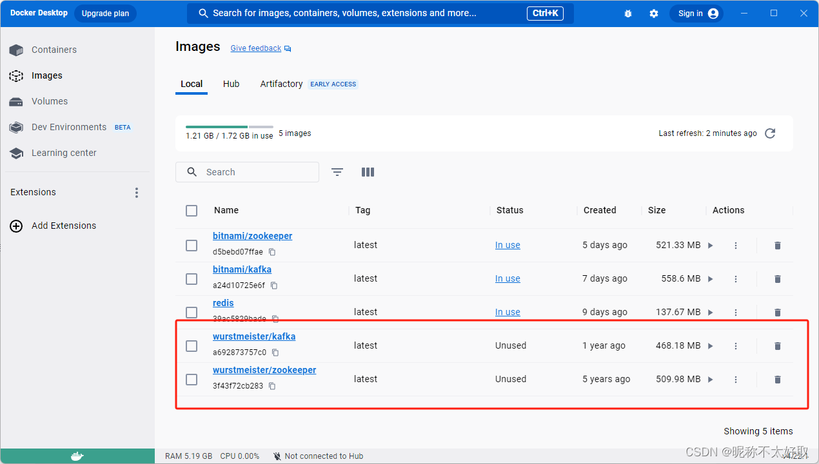Open the bug report icon in titlebar
The height and width of the screenshot is (464, 819).
[627, 13]
